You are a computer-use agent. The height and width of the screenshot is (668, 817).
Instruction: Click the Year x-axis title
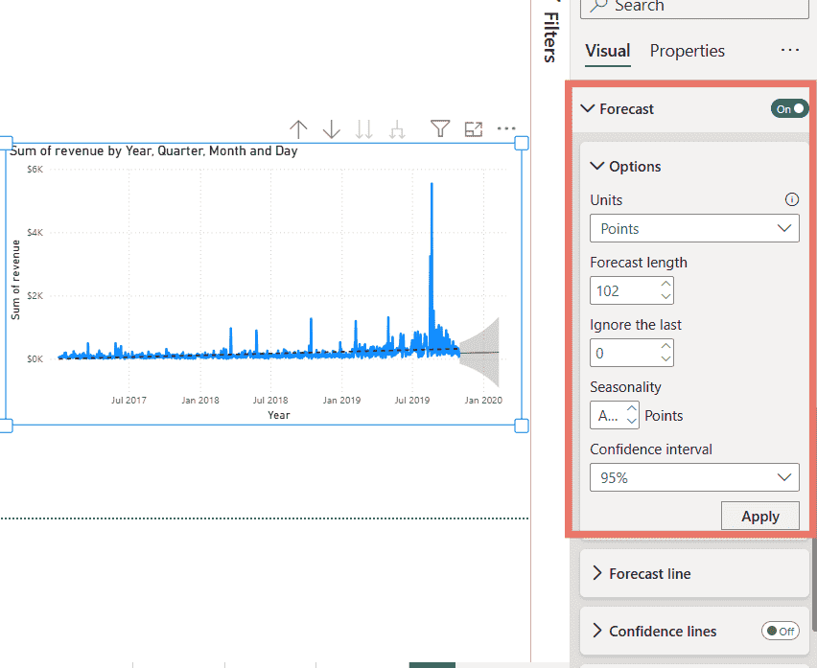[279, 415]
